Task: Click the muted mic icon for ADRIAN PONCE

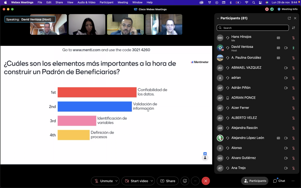Action: 293,98
